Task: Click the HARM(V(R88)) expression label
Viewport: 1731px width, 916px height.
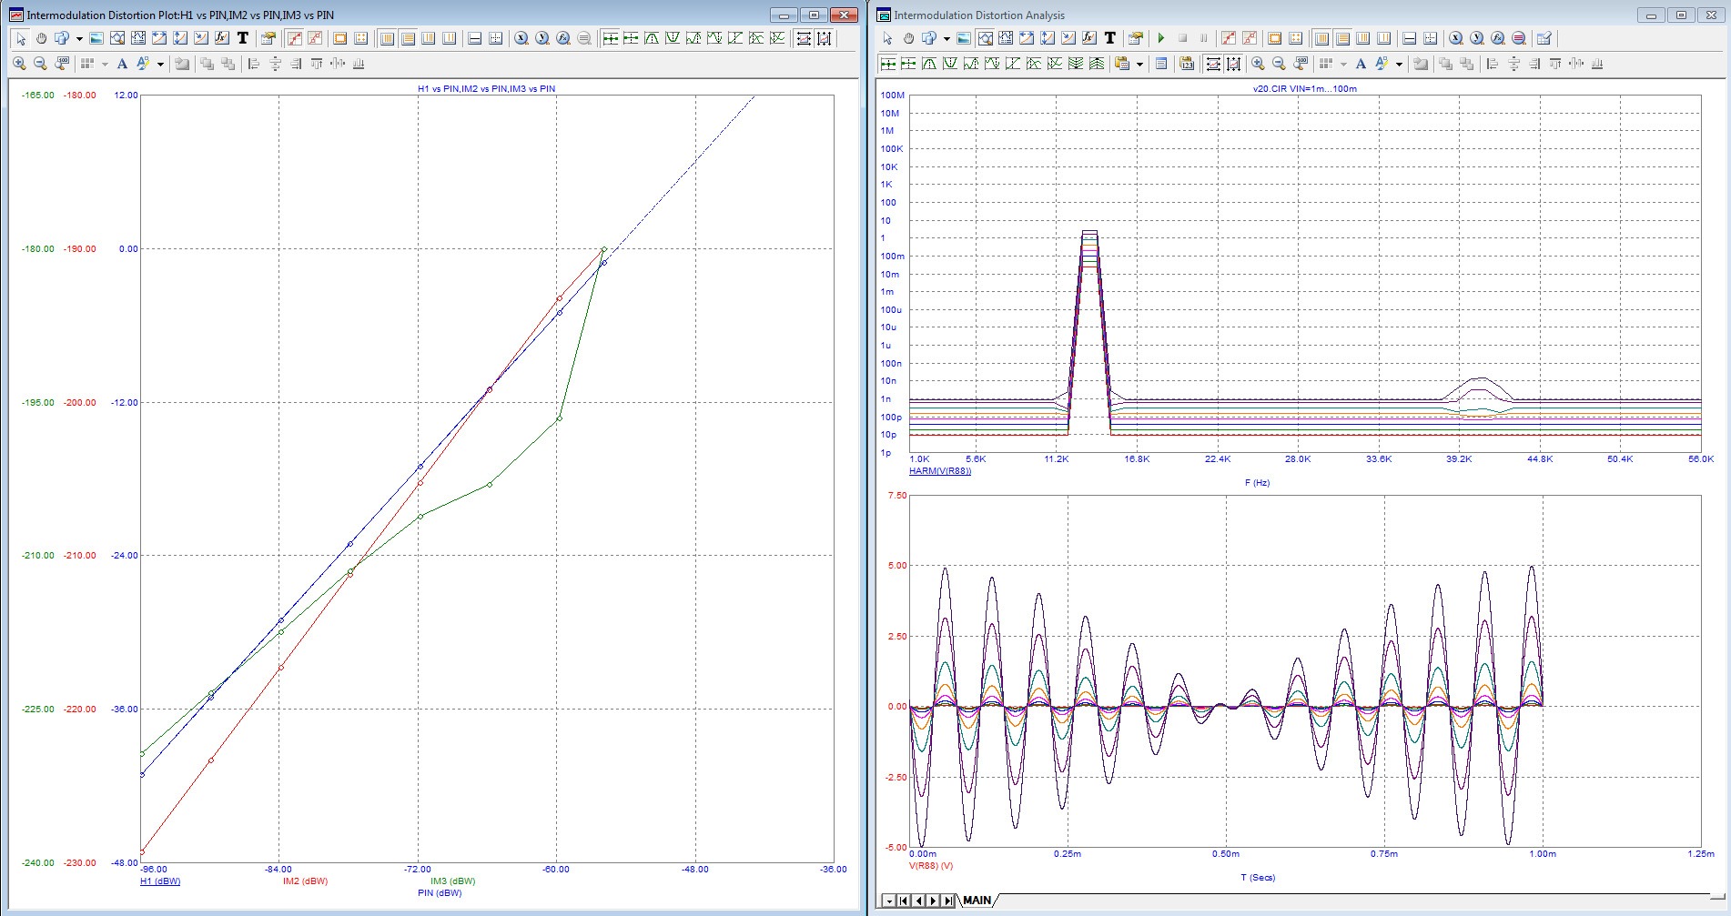Action: click(x=940, y=471)
